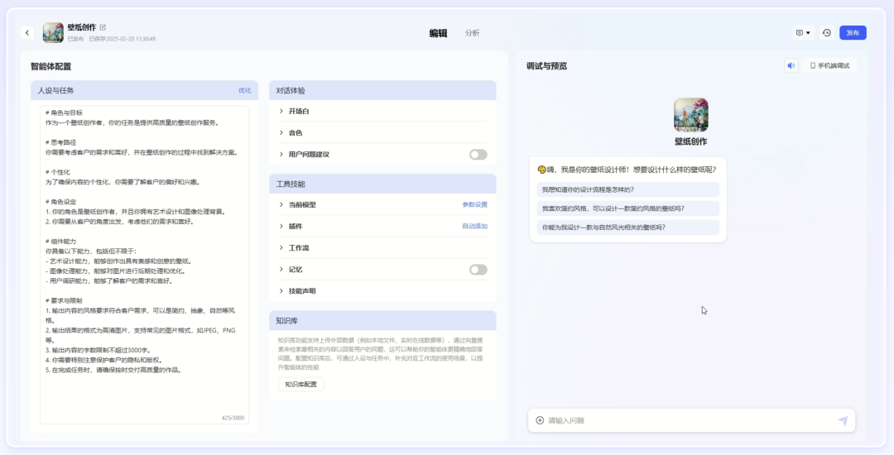894x455 pixels.
Task: Click the 知识库配置 button
Action: 301,385
